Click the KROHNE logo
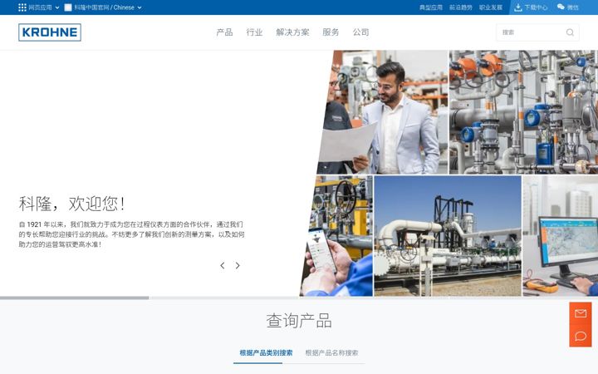598x374 pixels. [x=50, y=32]
